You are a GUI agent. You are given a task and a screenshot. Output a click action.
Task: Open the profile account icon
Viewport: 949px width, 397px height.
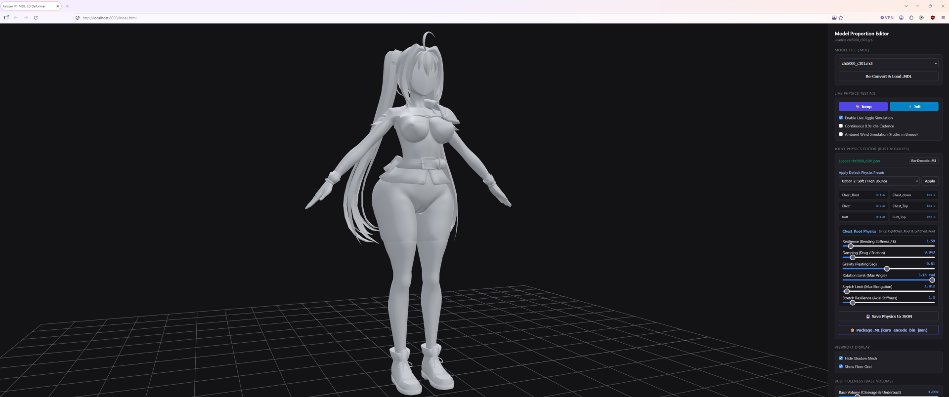tap(901, 18)
